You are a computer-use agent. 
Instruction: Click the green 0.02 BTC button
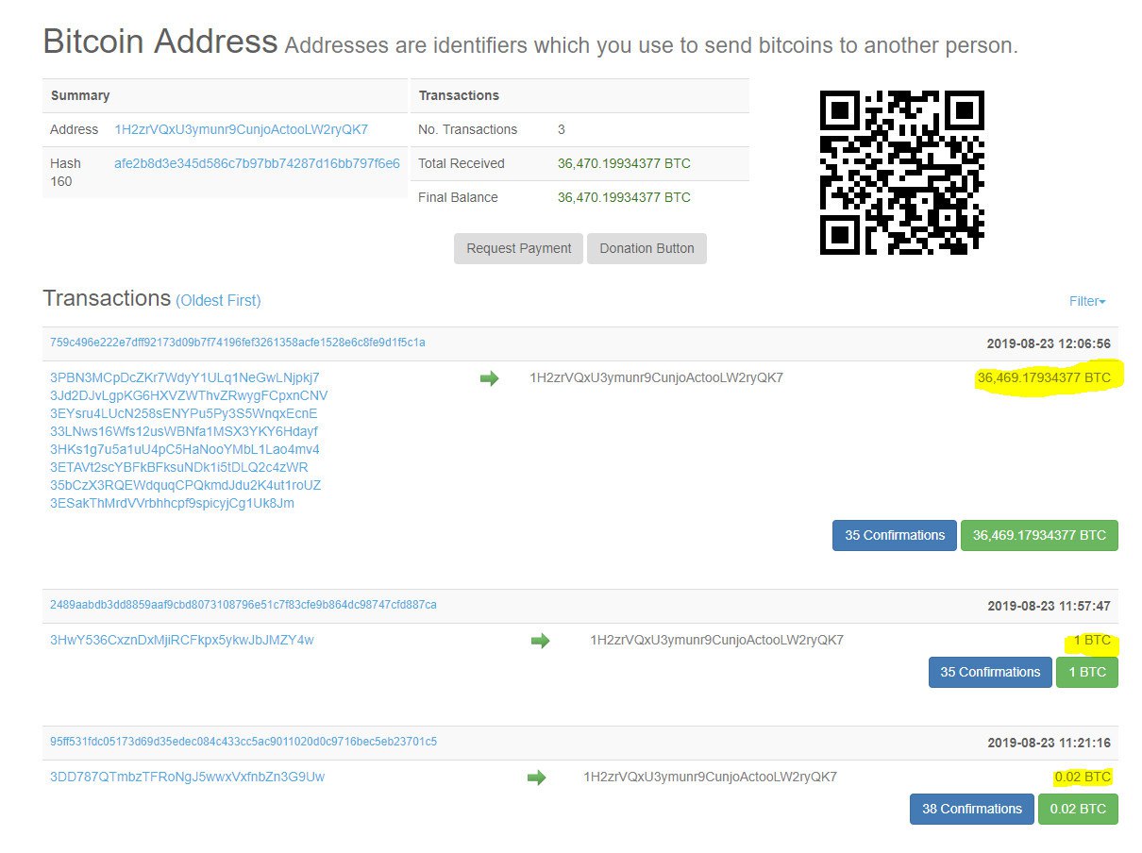[1078, 809]
